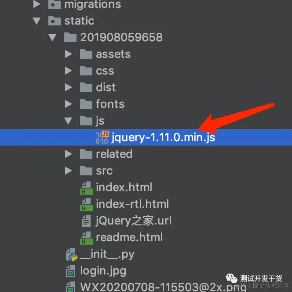The height and width of the screenshot is (292, 292).
Task: Click the static package folder icon
Action: coord(55,21)
